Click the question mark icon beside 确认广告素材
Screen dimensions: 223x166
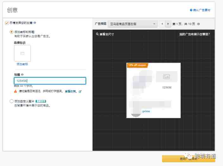click(x=191, y=10)
